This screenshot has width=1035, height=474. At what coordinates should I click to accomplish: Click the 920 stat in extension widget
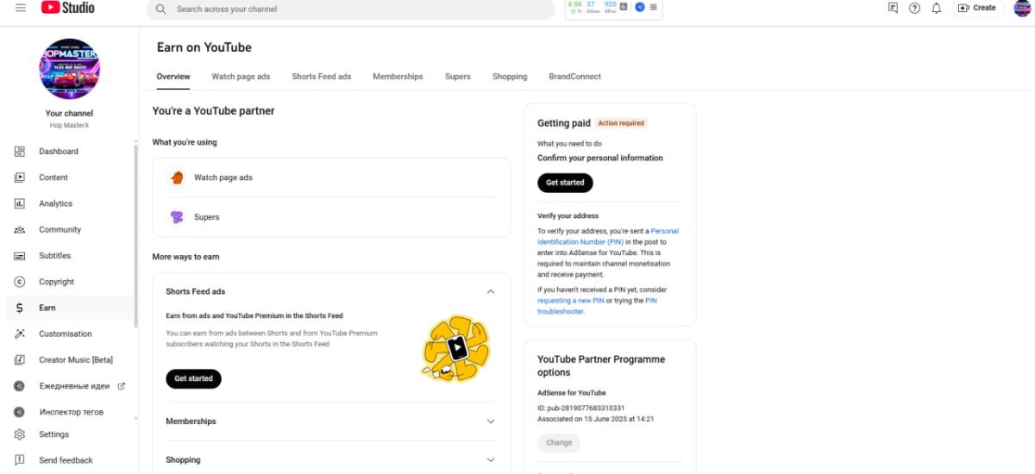point(611,4)
